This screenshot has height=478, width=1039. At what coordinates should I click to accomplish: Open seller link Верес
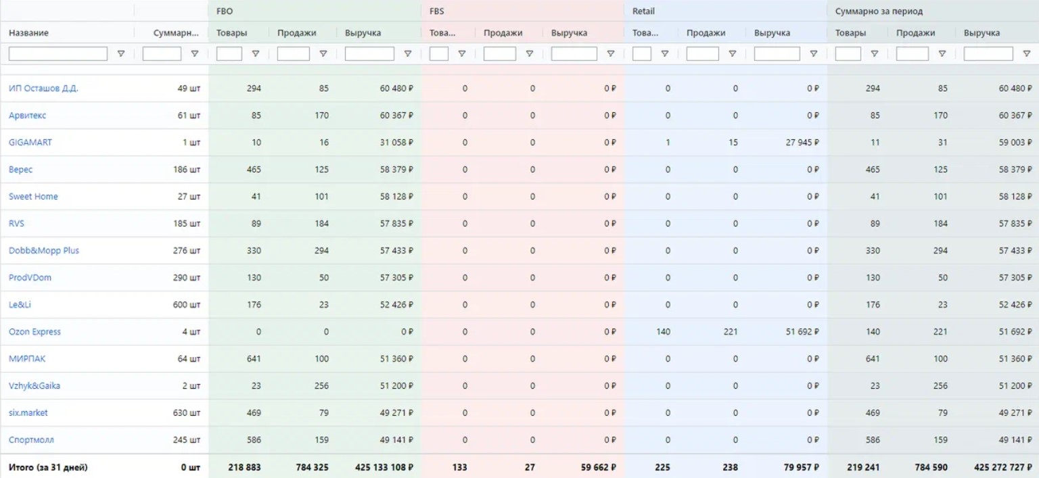[x=20, y=170]
